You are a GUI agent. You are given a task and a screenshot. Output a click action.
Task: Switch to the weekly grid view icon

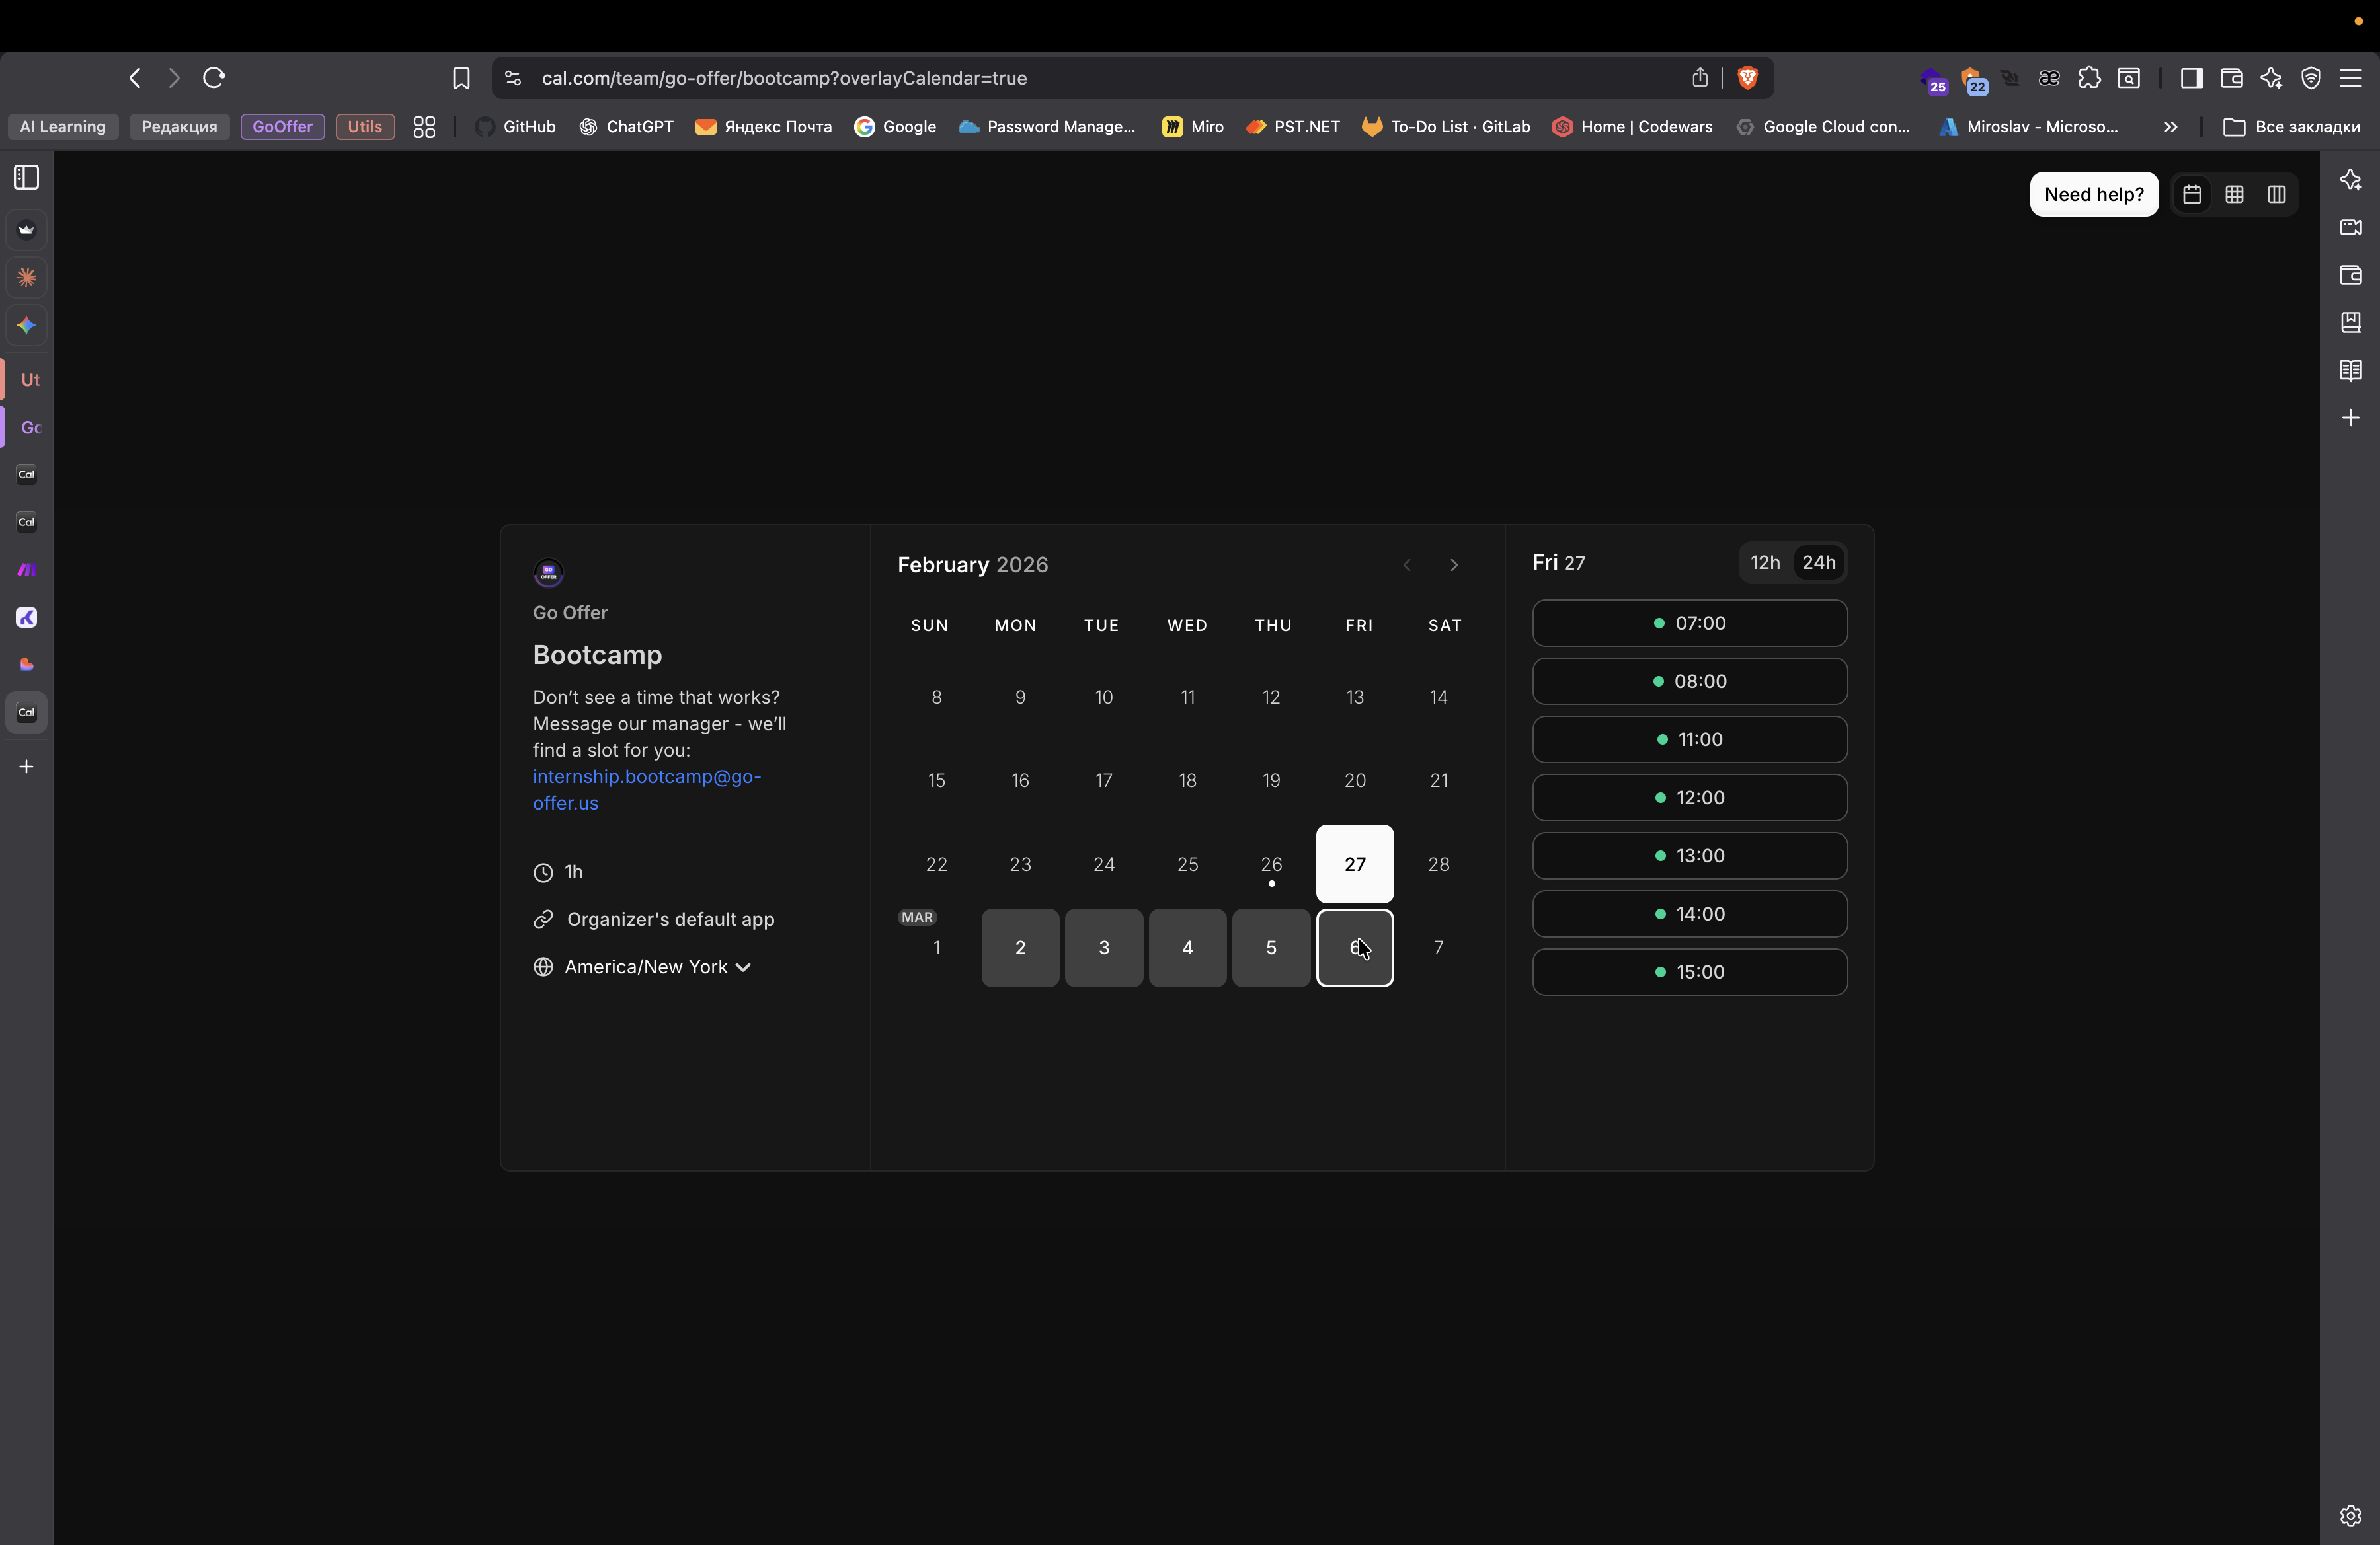(x=2234, y=194)
